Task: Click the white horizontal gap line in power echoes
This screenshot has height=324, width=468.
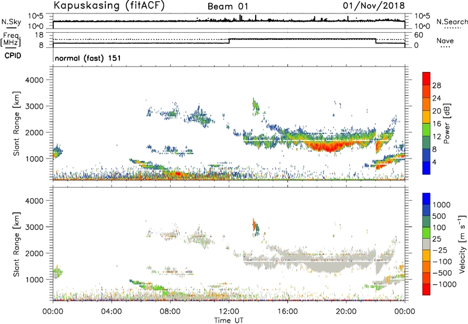Action: click(x=316, y=140)
